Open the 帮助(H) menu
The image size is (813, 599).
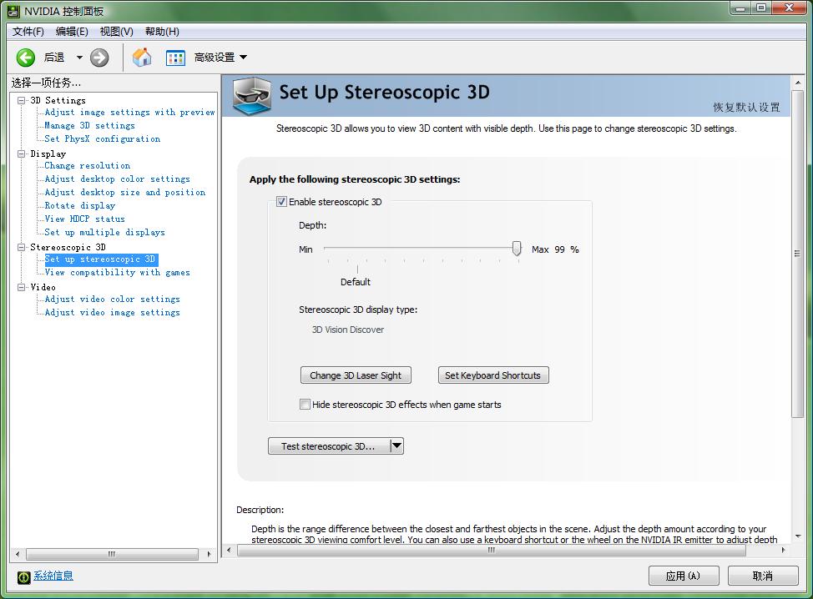tap(162, 32)
